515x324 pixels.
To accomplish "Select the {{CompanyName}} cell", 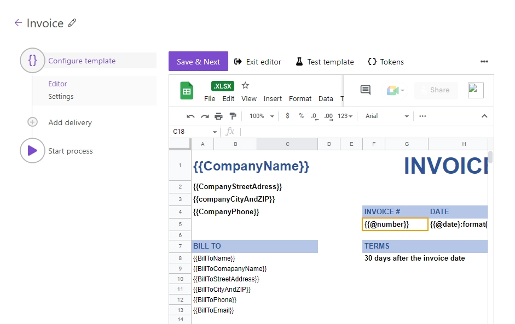I will pyautogui.click(x=251, y=166).
